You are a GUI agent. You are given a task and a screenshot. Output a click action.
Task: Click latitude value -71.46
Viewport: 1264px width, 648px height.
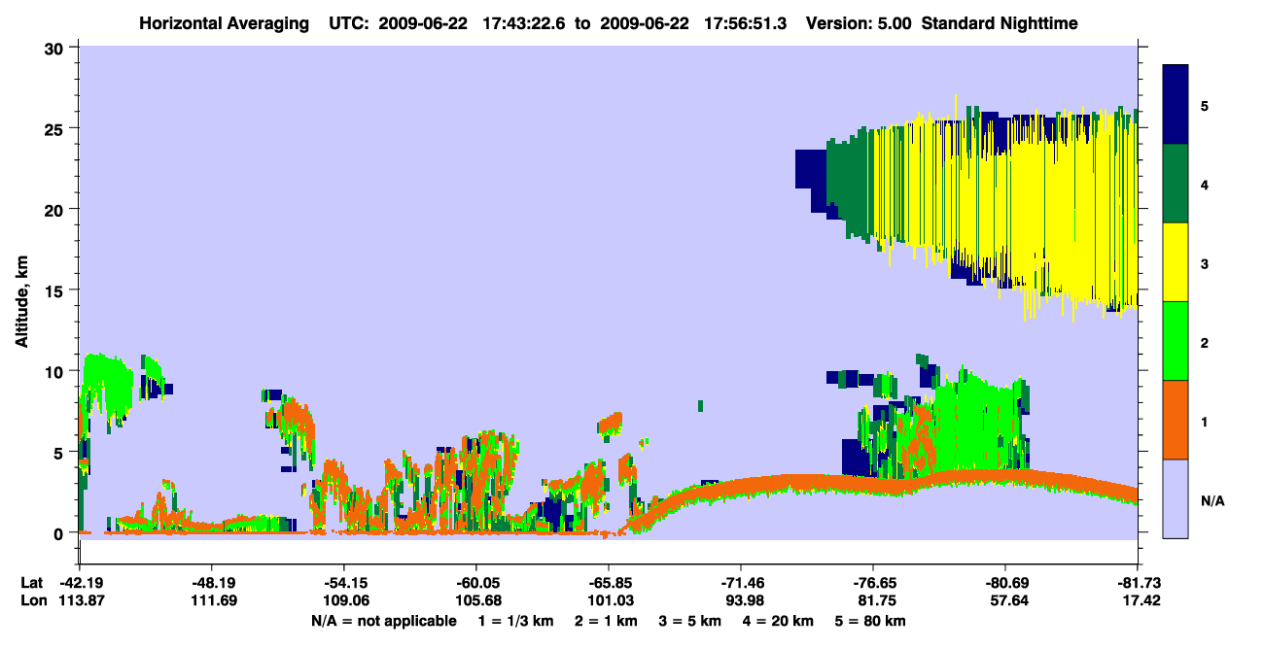741,584
